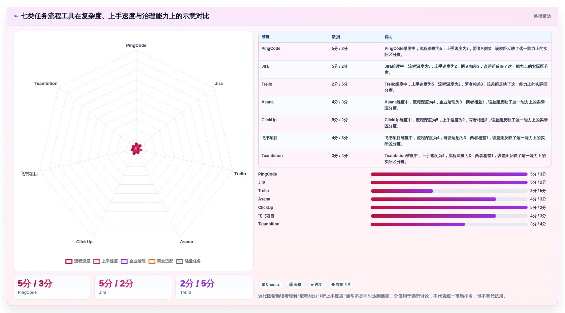The width and height of the screenshot is (565, 313).
Task: Click the 飞书项目 radar axis label
Action: pyautogui.click(x=29, y=174)
